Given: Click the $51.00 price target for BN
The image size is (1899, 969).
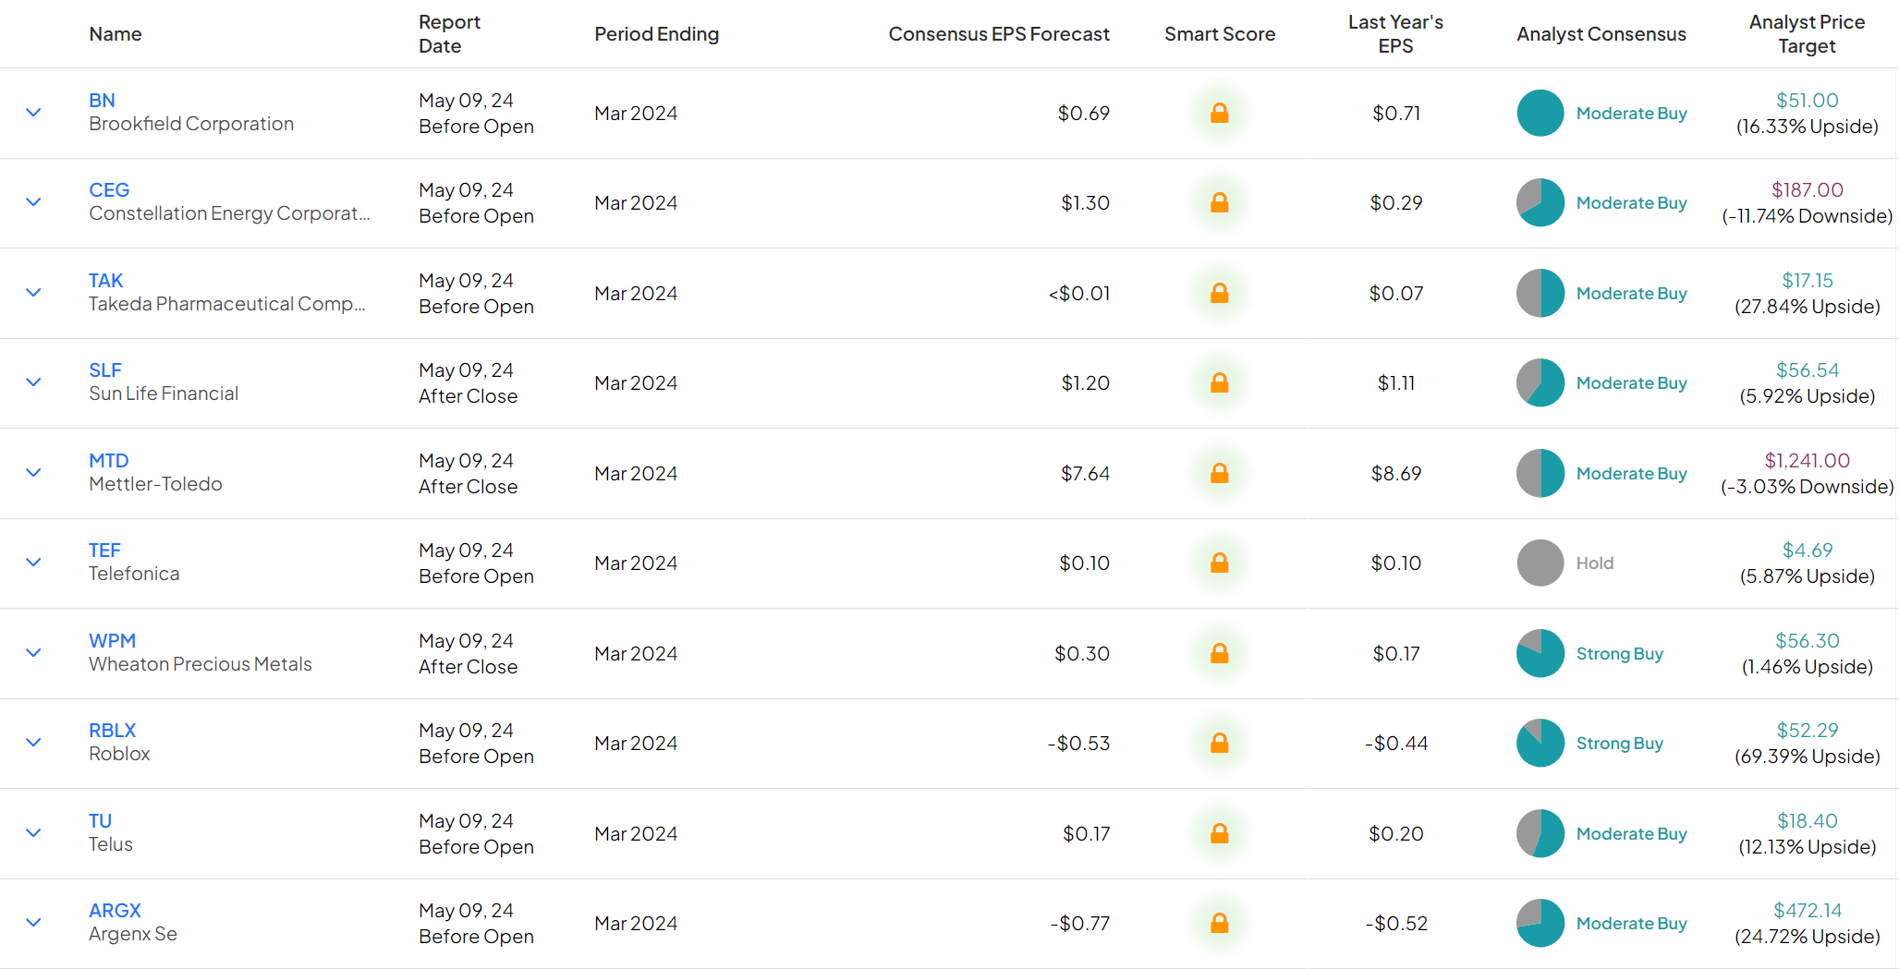Looking at the screenshot, I should pyautogui.click(x=1808, y=101).
